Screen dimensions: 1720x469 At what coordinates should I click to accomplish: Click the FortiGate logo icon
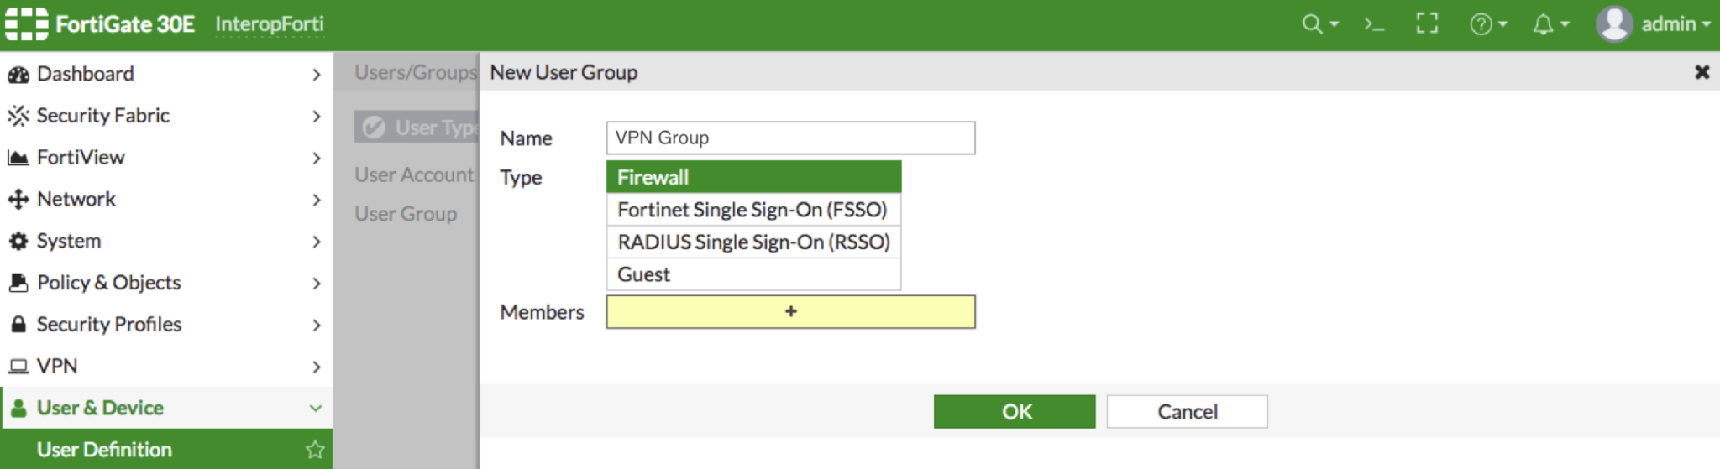pos(26,23)
